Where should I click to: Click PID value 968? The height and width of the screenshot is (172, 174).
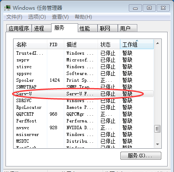pyautogui.click(x=53, y=114)
